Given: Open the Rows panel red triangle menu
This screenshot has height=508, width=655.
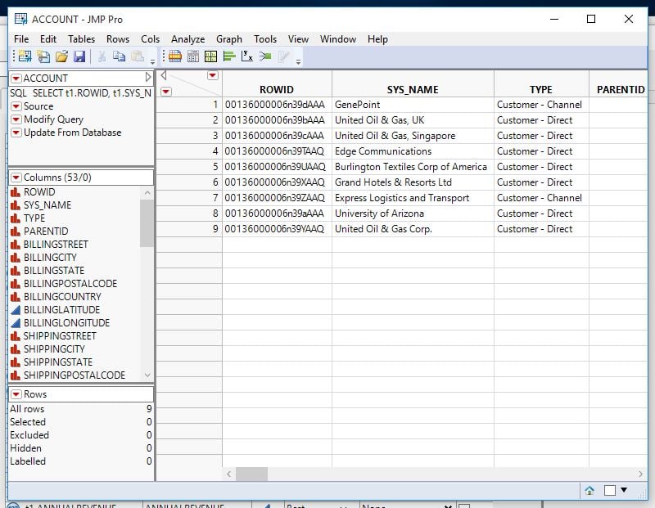Looking at the screenshot, I should pos(16,394).
